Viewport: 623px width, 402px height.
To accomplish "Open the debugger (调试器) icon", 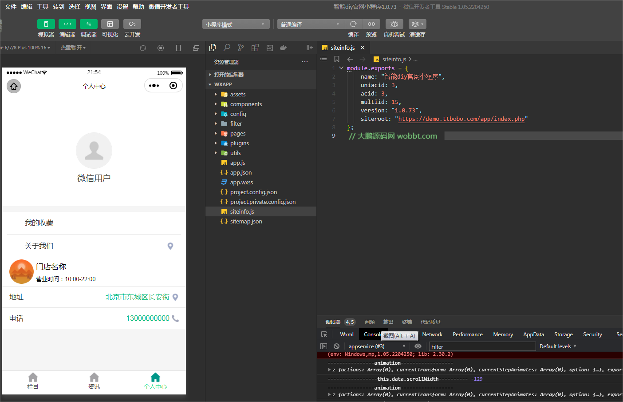I will tap(88, 24).
